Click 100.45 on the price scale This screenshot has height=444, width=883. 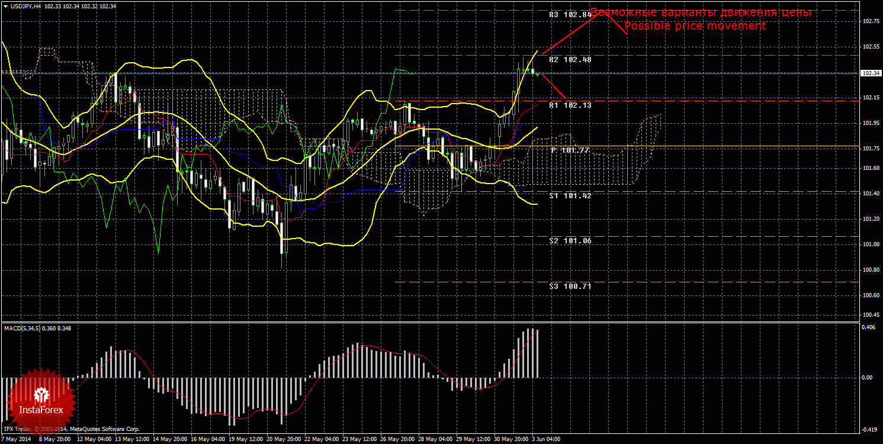click(x=871, y=314)
